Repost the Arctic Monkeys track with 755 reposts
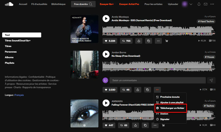 pyautogui.click(x=126, y=41)
